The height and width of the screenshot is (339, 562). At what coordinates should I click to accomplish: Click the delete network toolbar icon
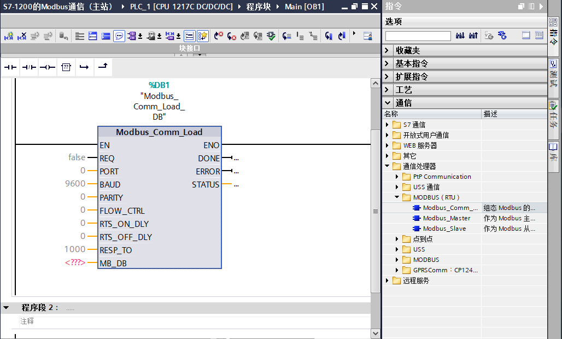pos(22,36)
